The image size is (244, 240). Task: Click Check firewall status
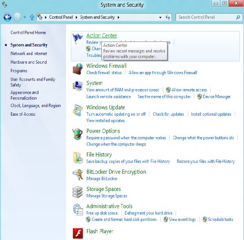104,73
